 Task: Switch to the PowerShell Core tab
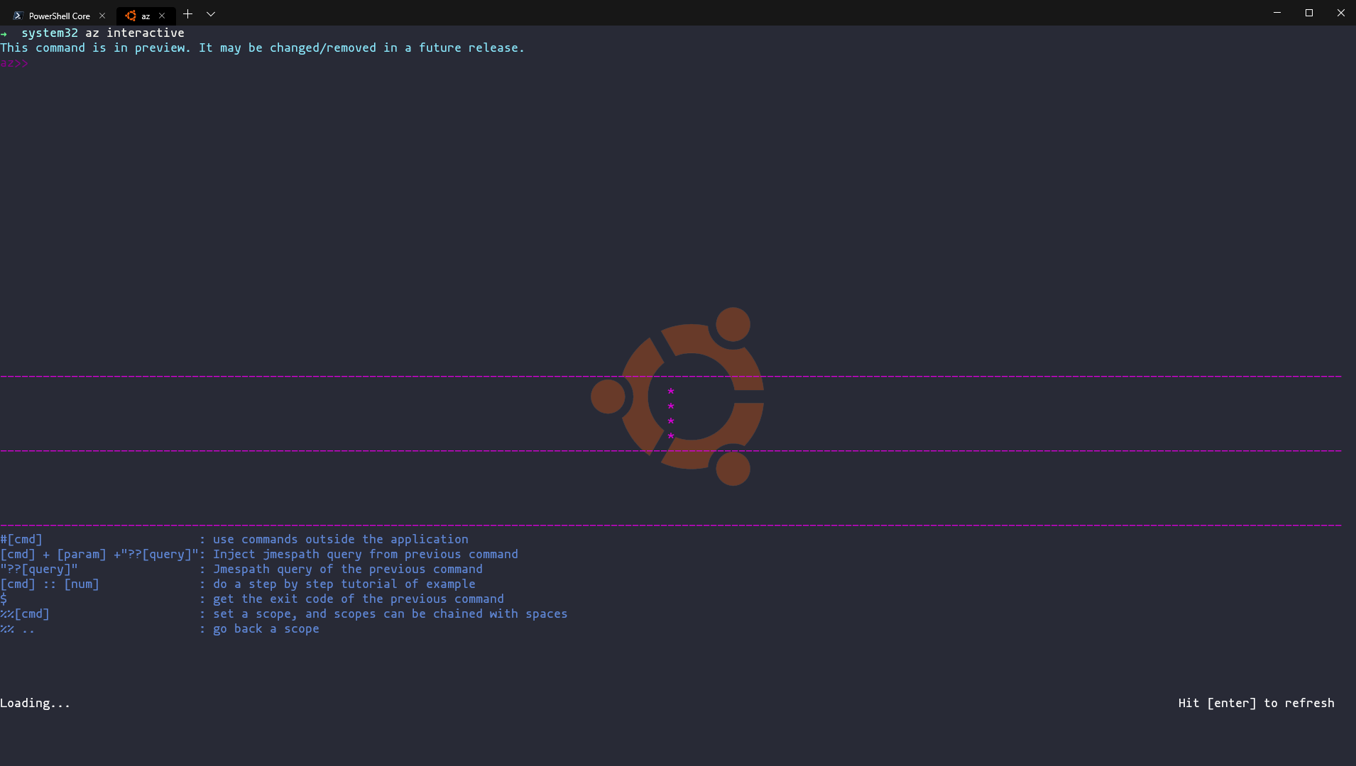pos(59,16)
